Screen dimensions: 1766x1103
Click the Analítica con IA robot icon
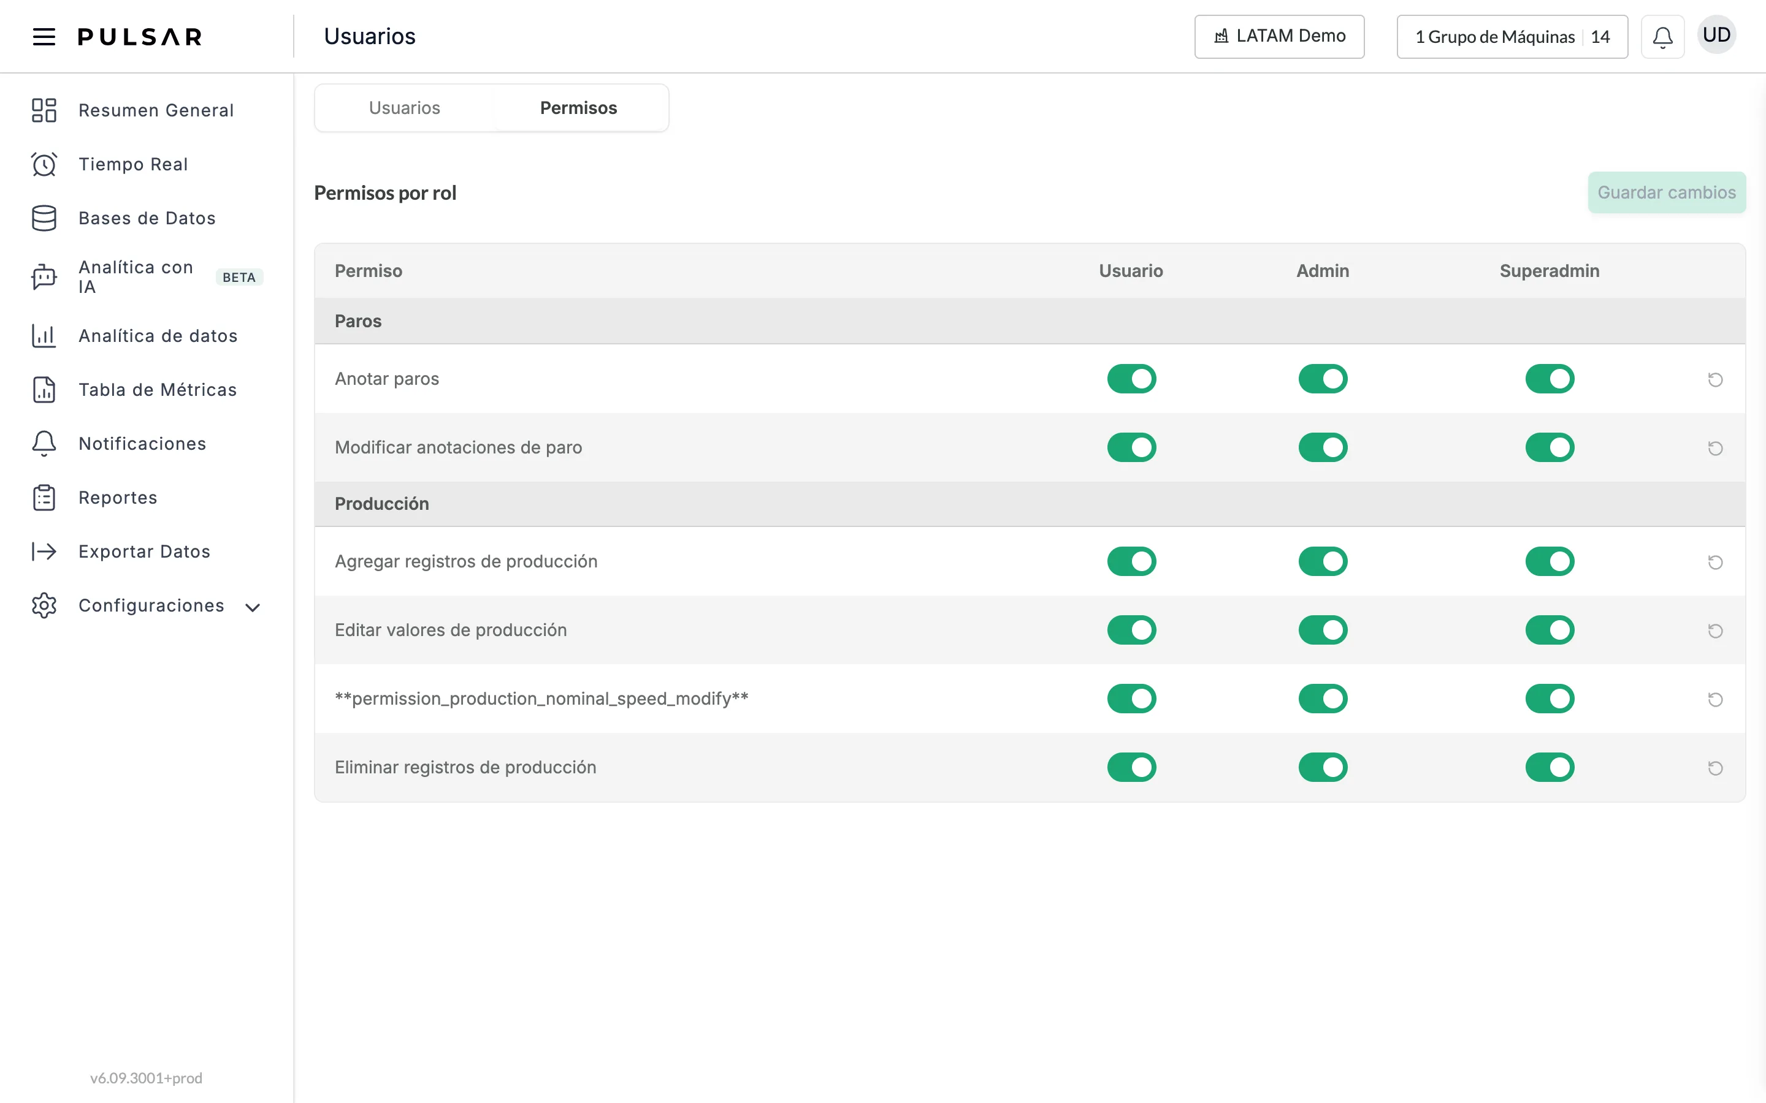[44, 277]
